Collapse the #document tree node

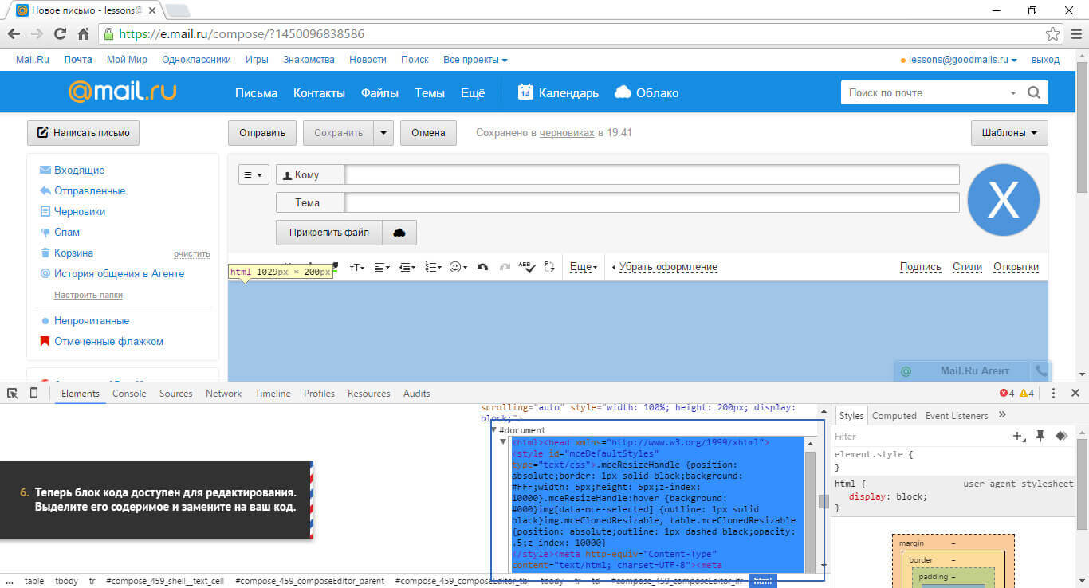[x=494, y=430]
